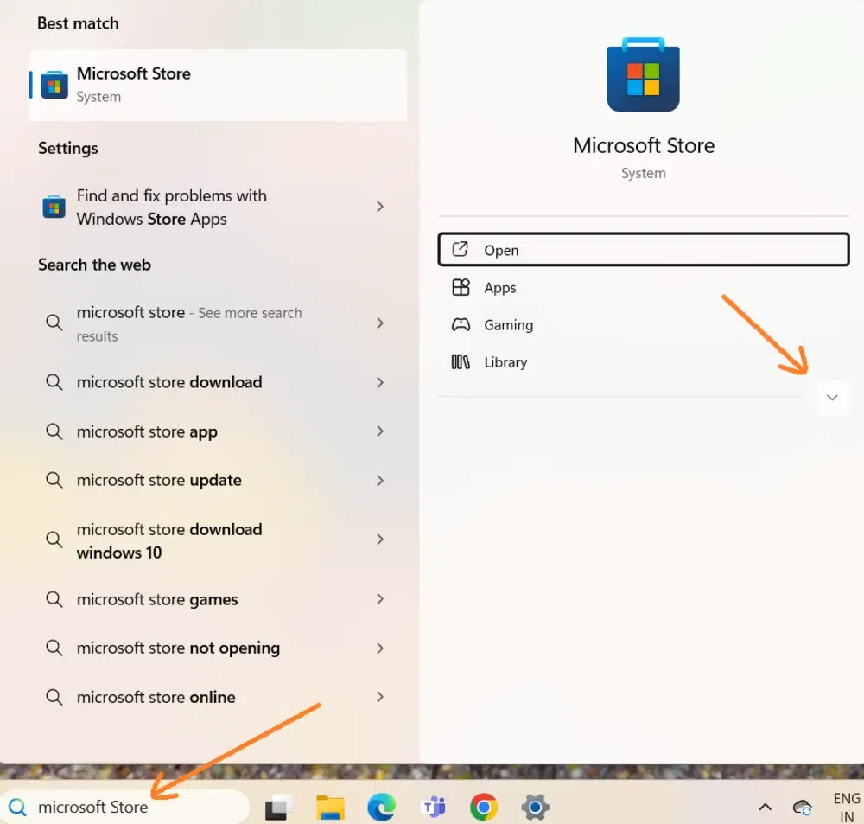The height and width of the screenshot is (824, 864).
Task: Choose 'microsoft store update' web suggestion
Action: pyautogui.click(x=218, y=481)
